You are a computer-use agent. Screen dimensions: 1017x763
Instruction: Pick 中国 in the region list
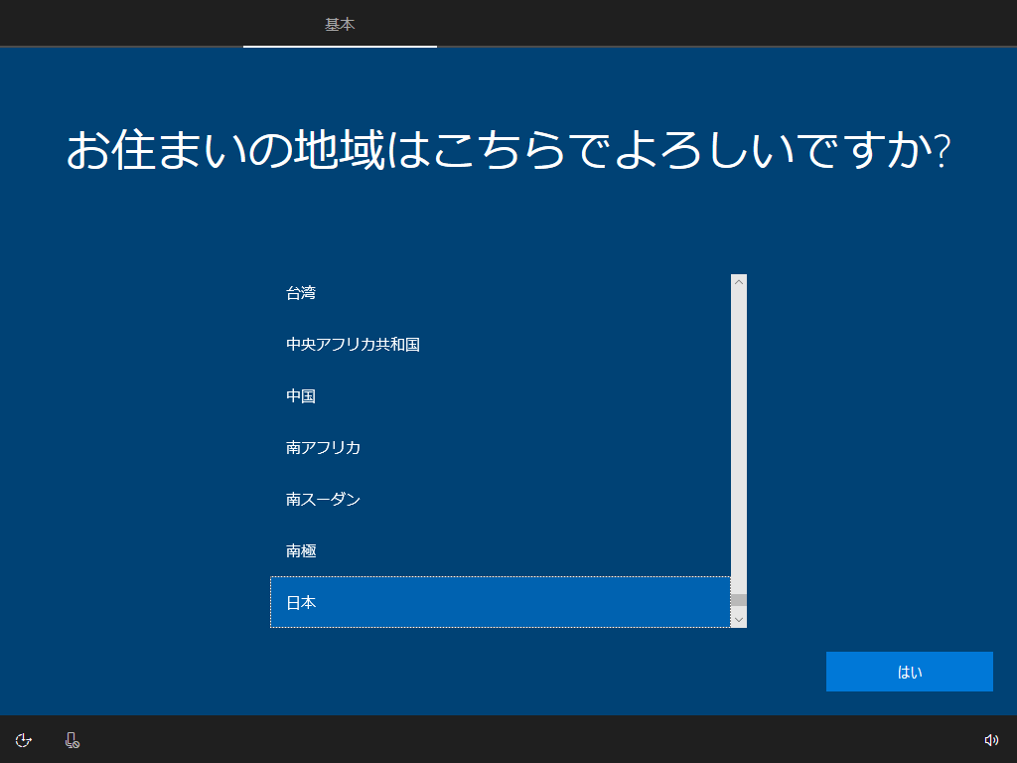click(500, 396)
